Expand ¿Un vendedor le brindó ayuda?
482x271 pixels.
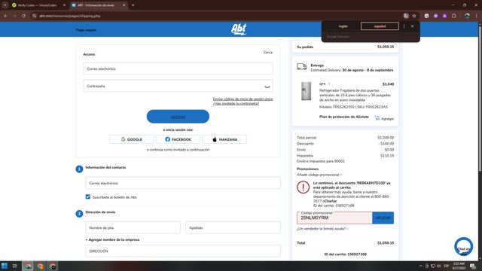pos(322,229)
